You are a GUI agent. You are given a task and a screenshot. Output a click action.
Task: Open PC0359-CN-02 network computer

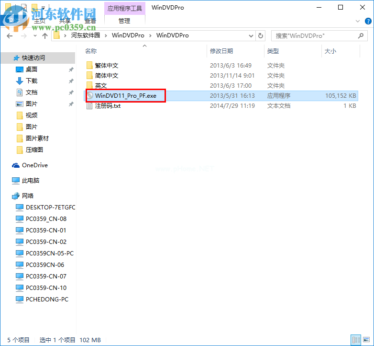pos(46,242)
